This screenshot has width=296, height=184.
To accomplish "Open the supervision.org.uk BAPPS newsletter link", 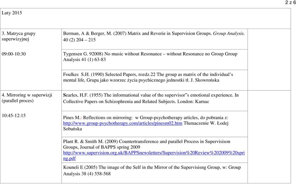I will coord(154,153).
